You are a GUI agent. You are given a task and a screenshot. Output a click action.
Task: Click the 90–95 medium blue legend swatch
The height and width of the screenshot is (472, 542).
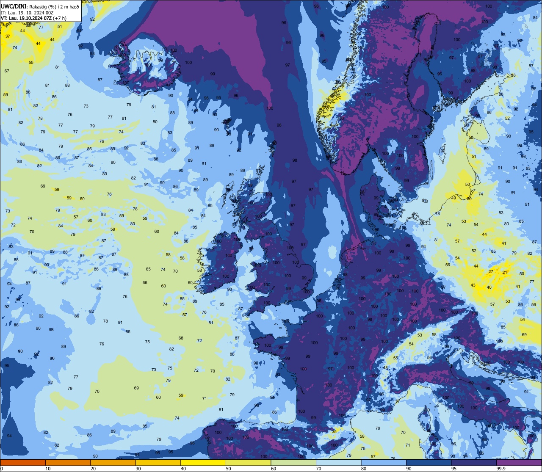coord(429,462)
